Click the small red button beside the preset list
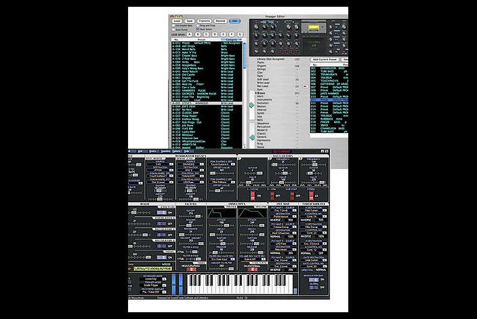This screenshot has width=477, height=319. pos(305,86)
